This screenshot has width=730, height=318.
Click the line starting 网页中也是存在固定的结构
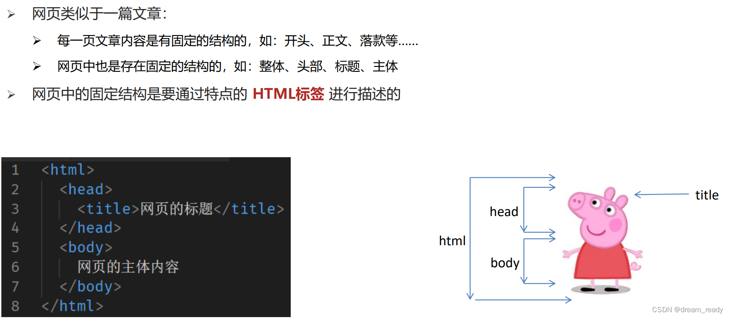click(x=227, y=66)
